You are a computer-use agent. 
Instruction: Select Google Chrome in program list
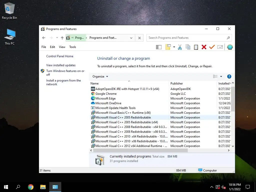[x=106, y=93]
